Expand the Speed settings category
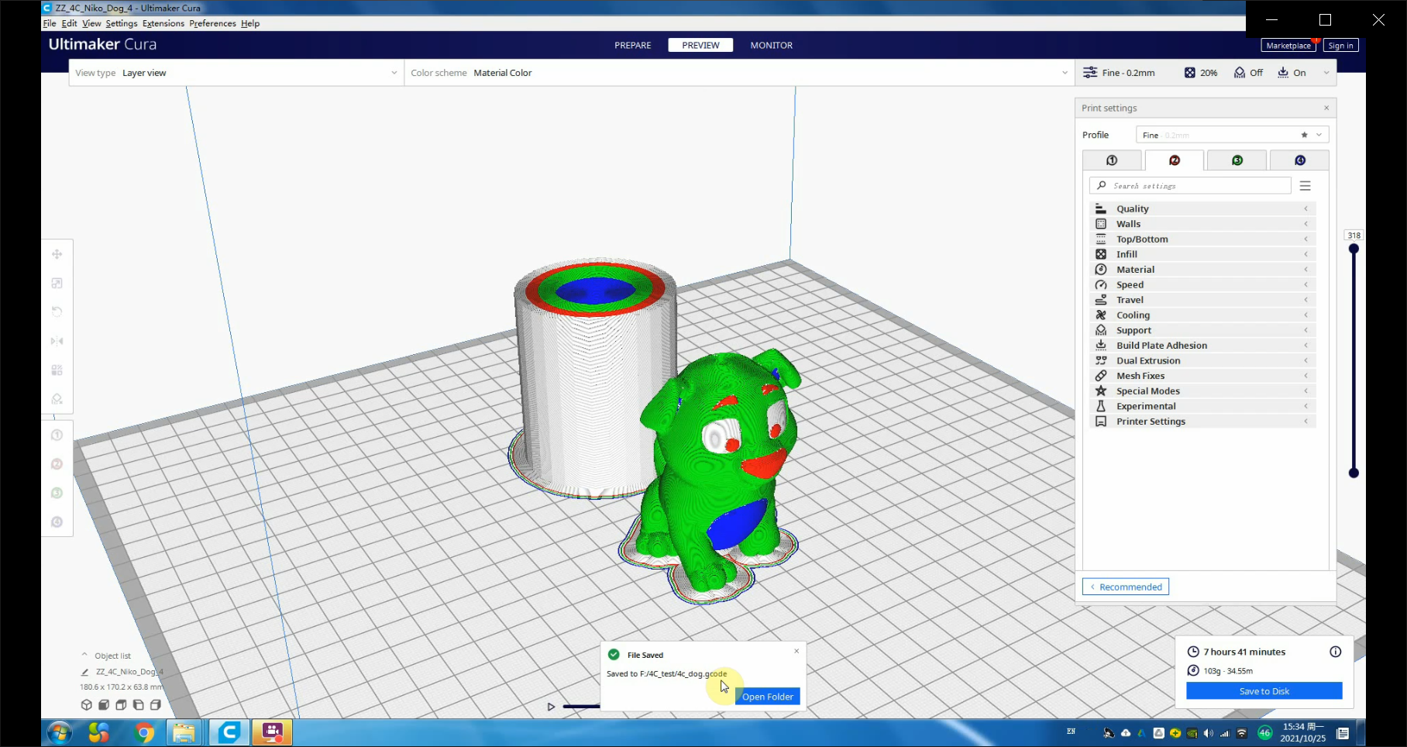1407x747 pixels. point(1202,285)
